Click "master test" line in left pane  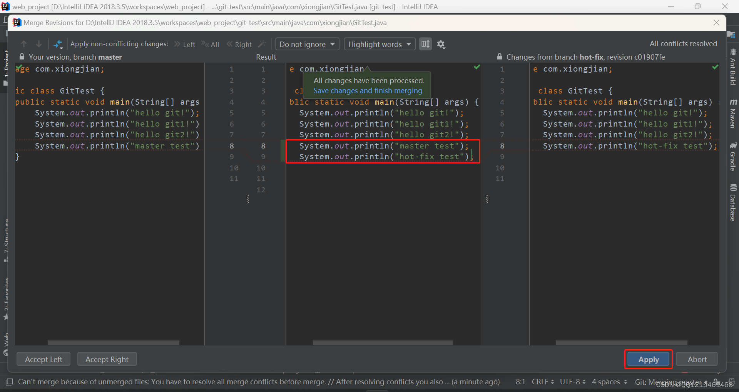tap(117, 146)
